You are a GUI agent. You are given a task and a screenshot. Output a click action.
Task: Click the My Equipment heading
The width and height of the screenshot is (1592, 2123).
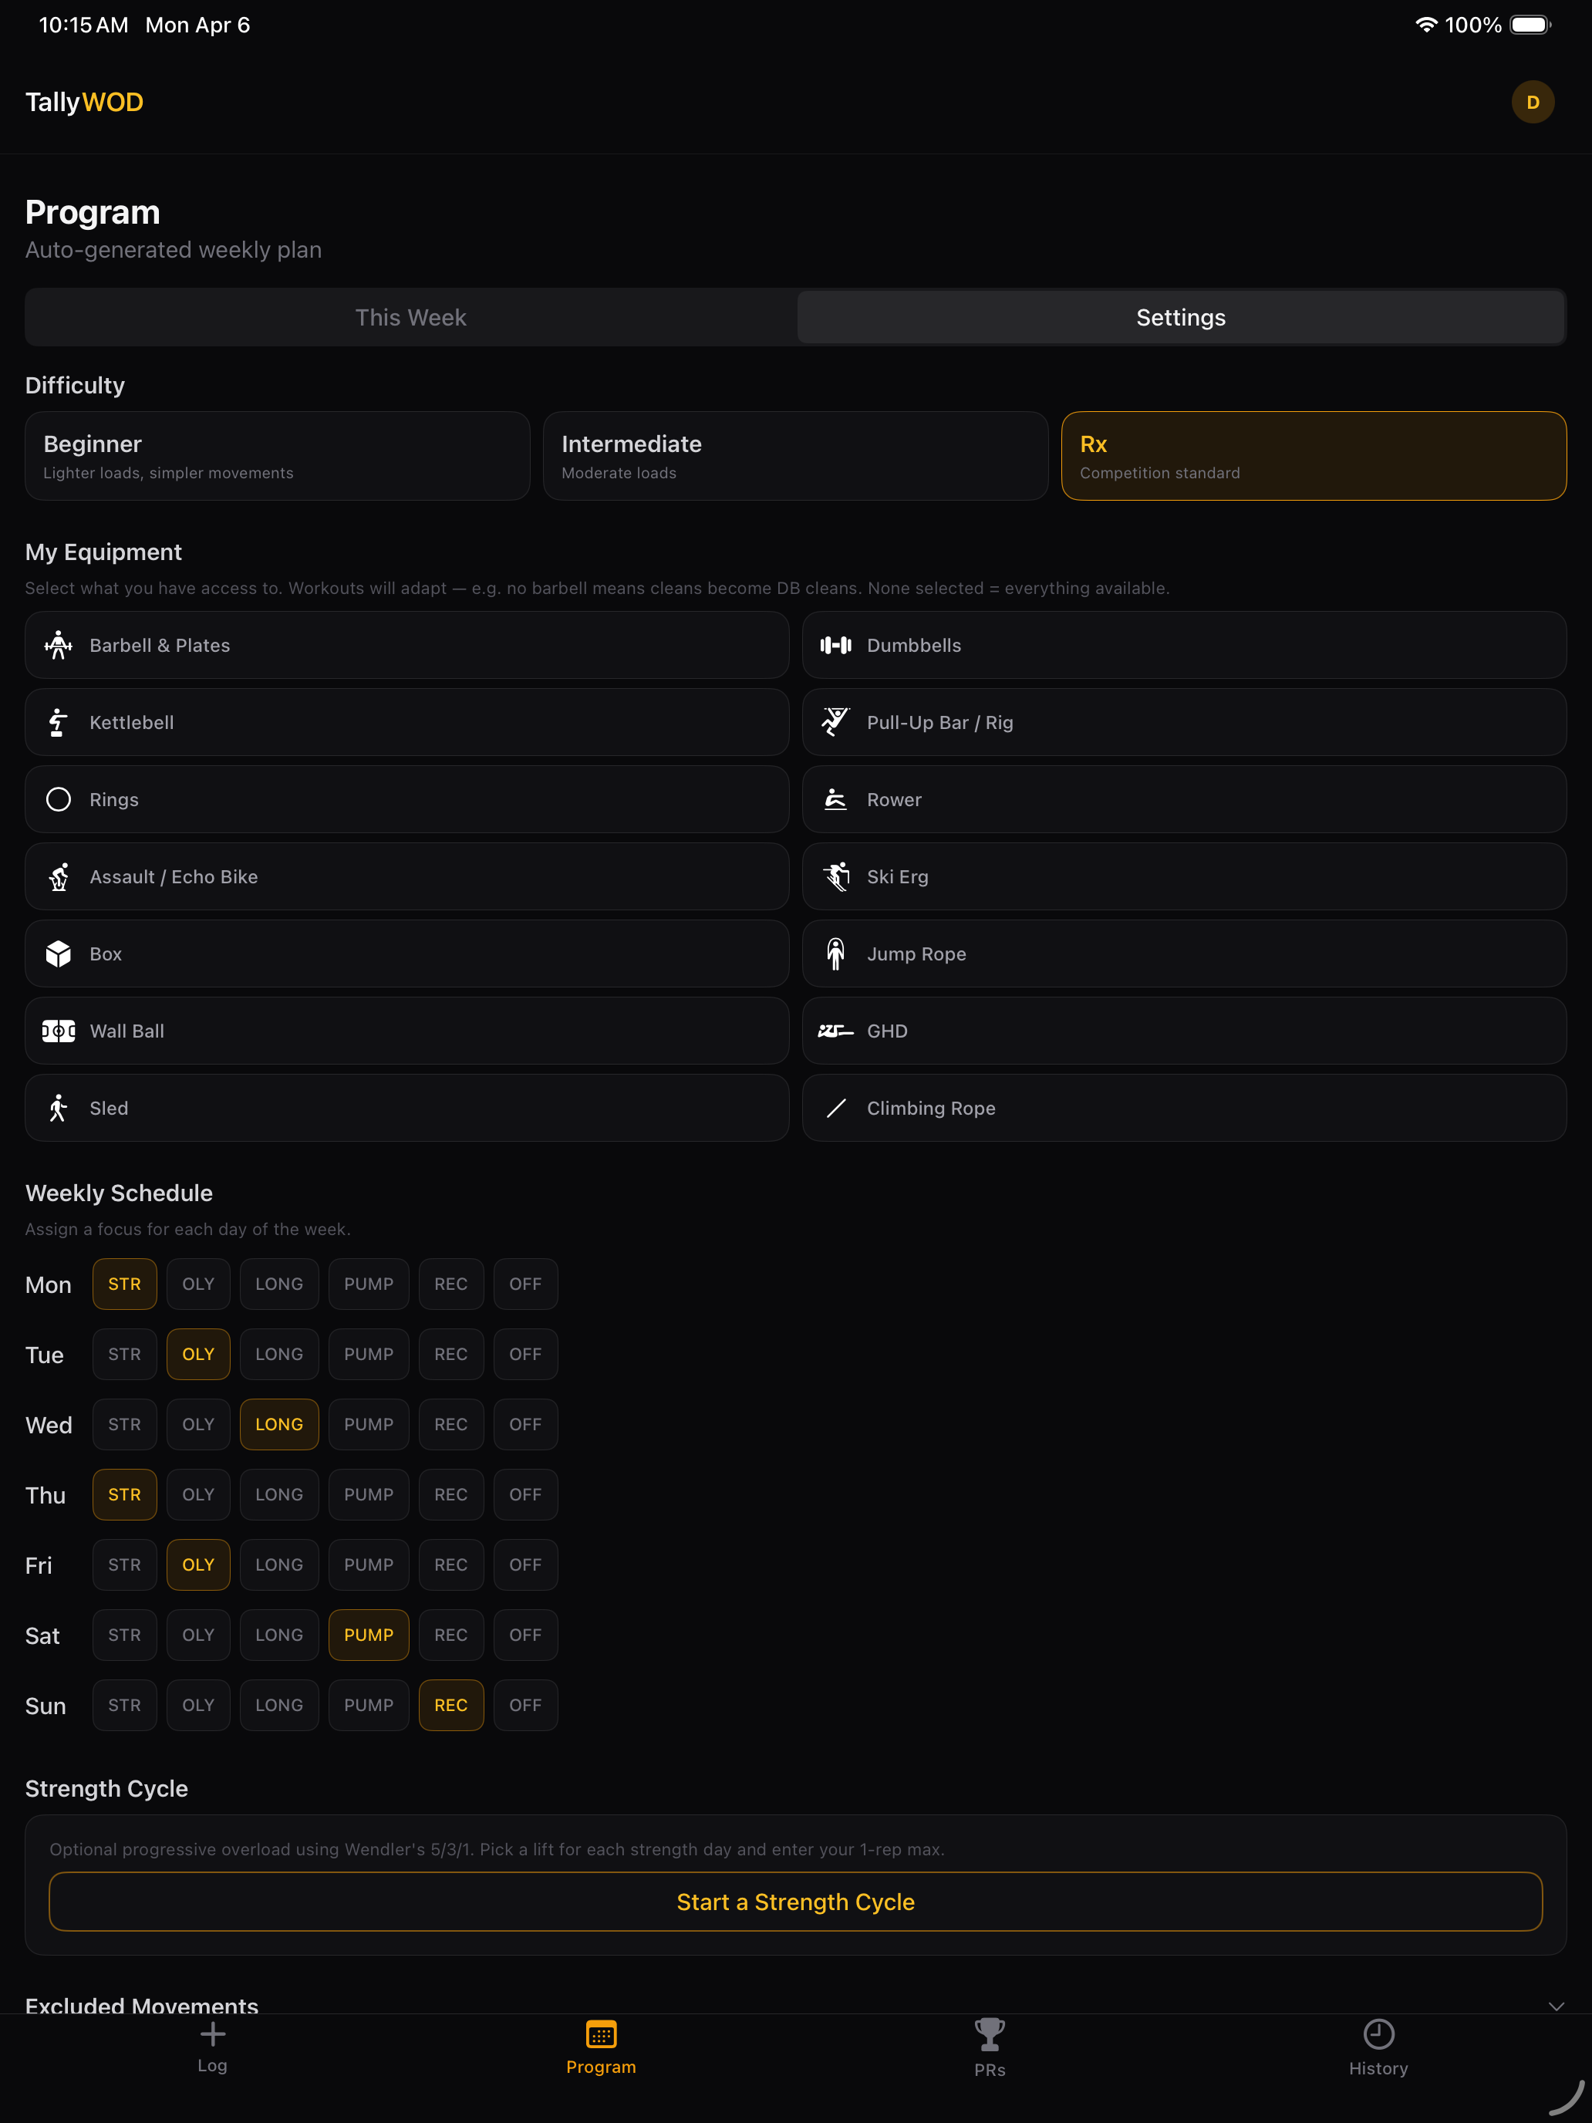coord(103,552)
